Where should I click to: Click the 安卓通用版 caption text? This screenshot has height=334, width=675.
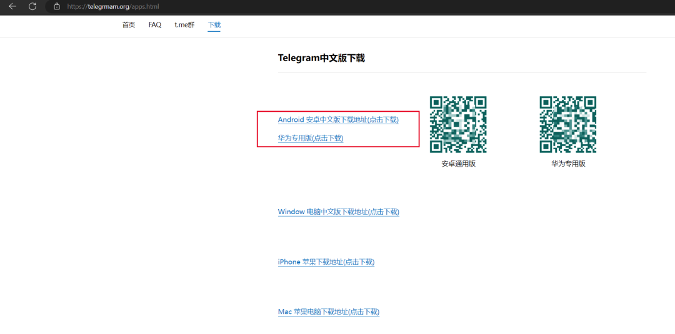coord(459,164)
